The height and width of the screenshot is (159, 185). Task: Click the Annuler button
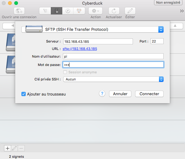coord(120,94)
